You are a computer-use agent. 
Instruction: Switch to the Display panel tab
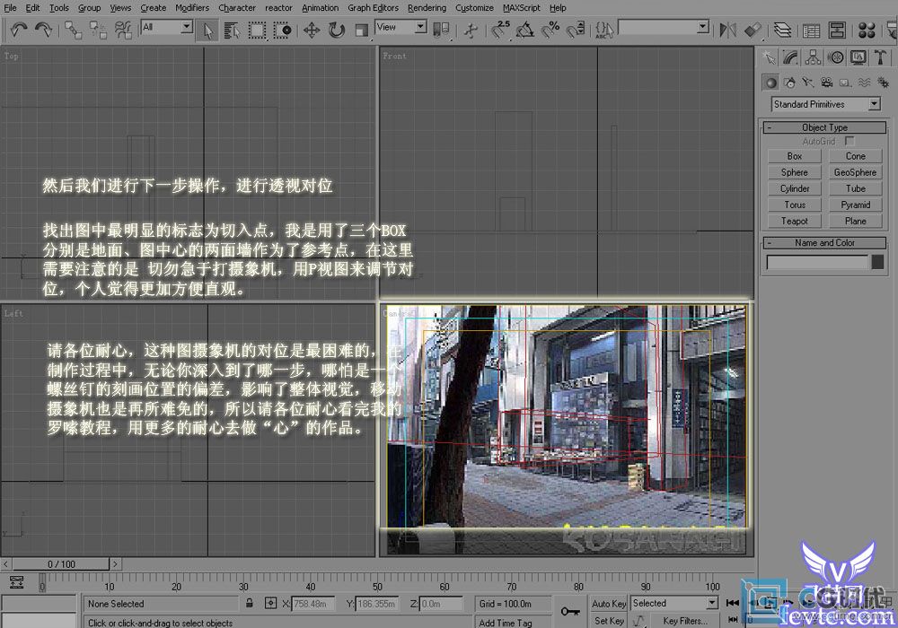[858, 57]
